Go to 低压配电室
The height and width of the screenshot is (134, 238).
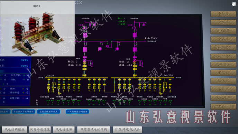pyautogui.click(x=223, y=56)
